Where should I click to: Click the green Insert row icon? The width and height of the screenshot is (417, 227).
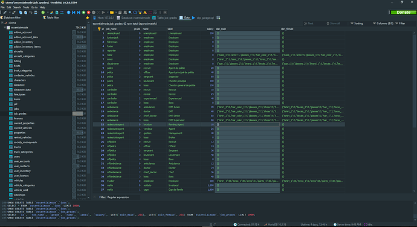tap(83, 12)
